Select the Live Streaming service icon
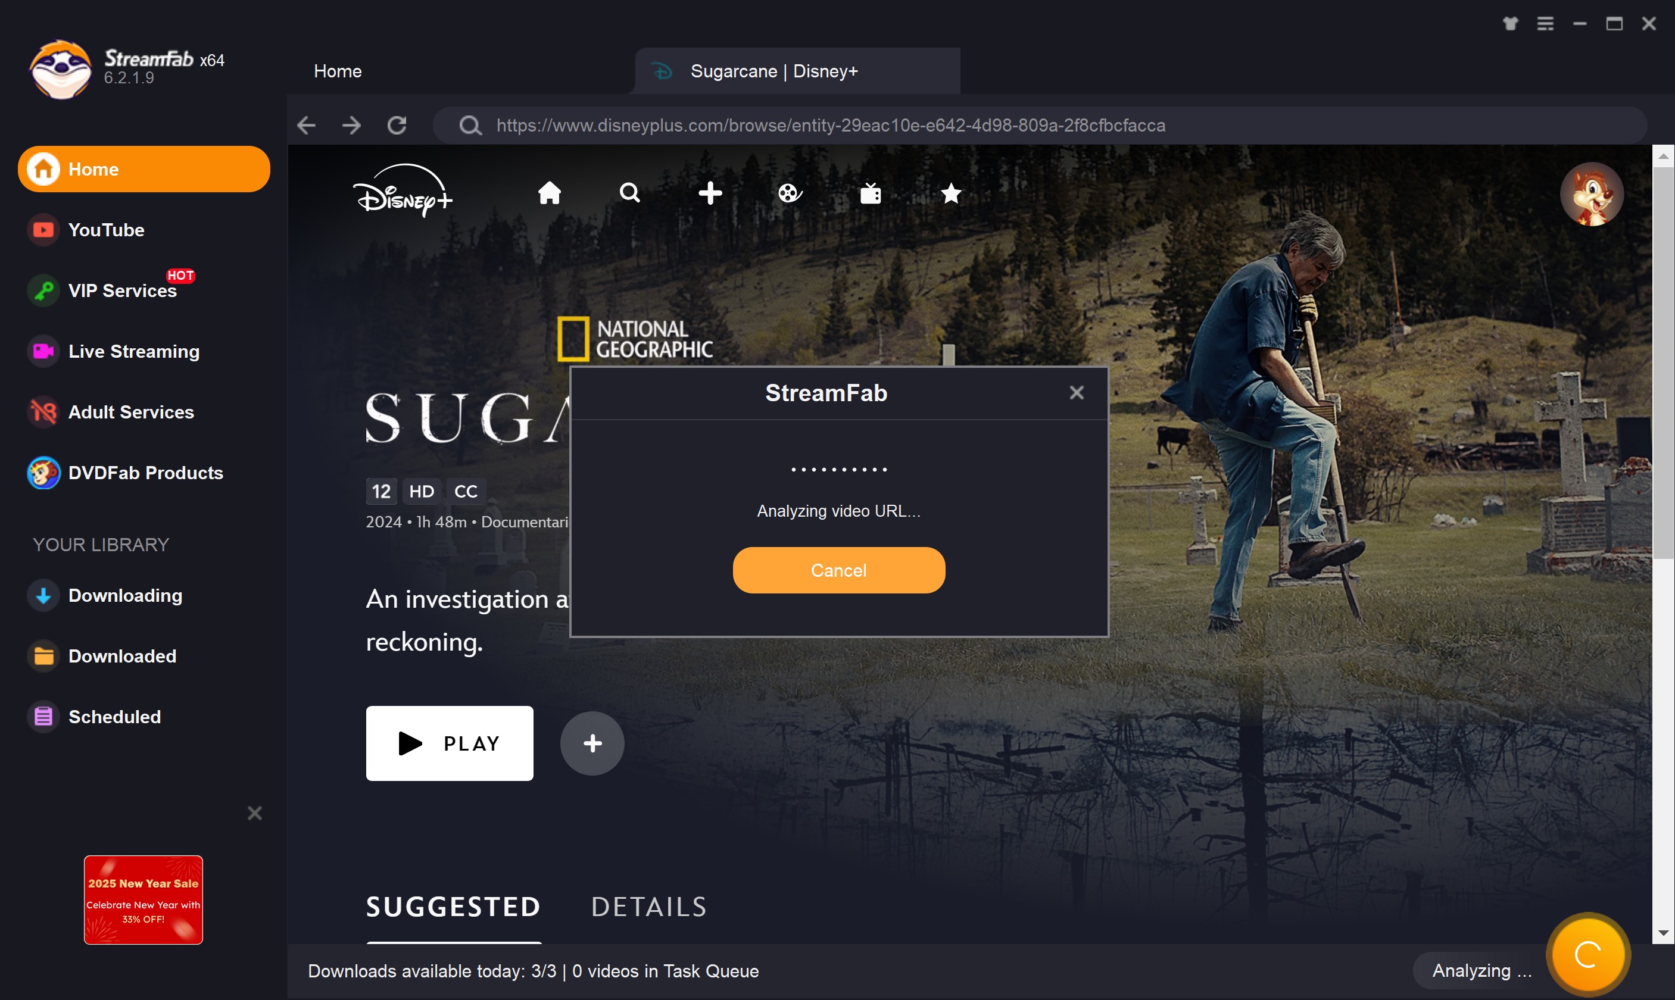This screenshot has width=1675, height=1000. click(x=42, y=351)
